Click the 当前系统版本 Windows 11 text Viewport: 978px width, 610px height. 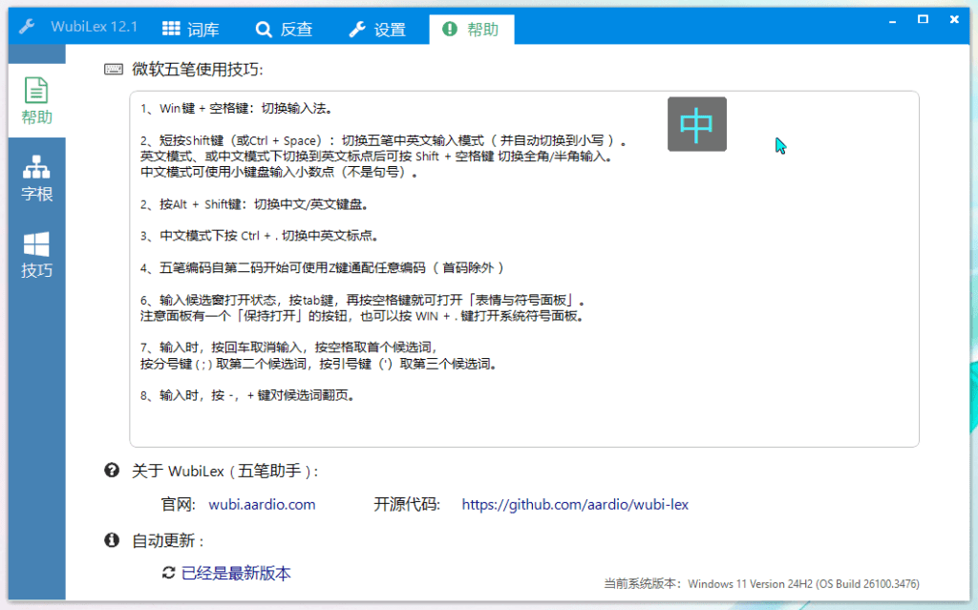point(761,584)
